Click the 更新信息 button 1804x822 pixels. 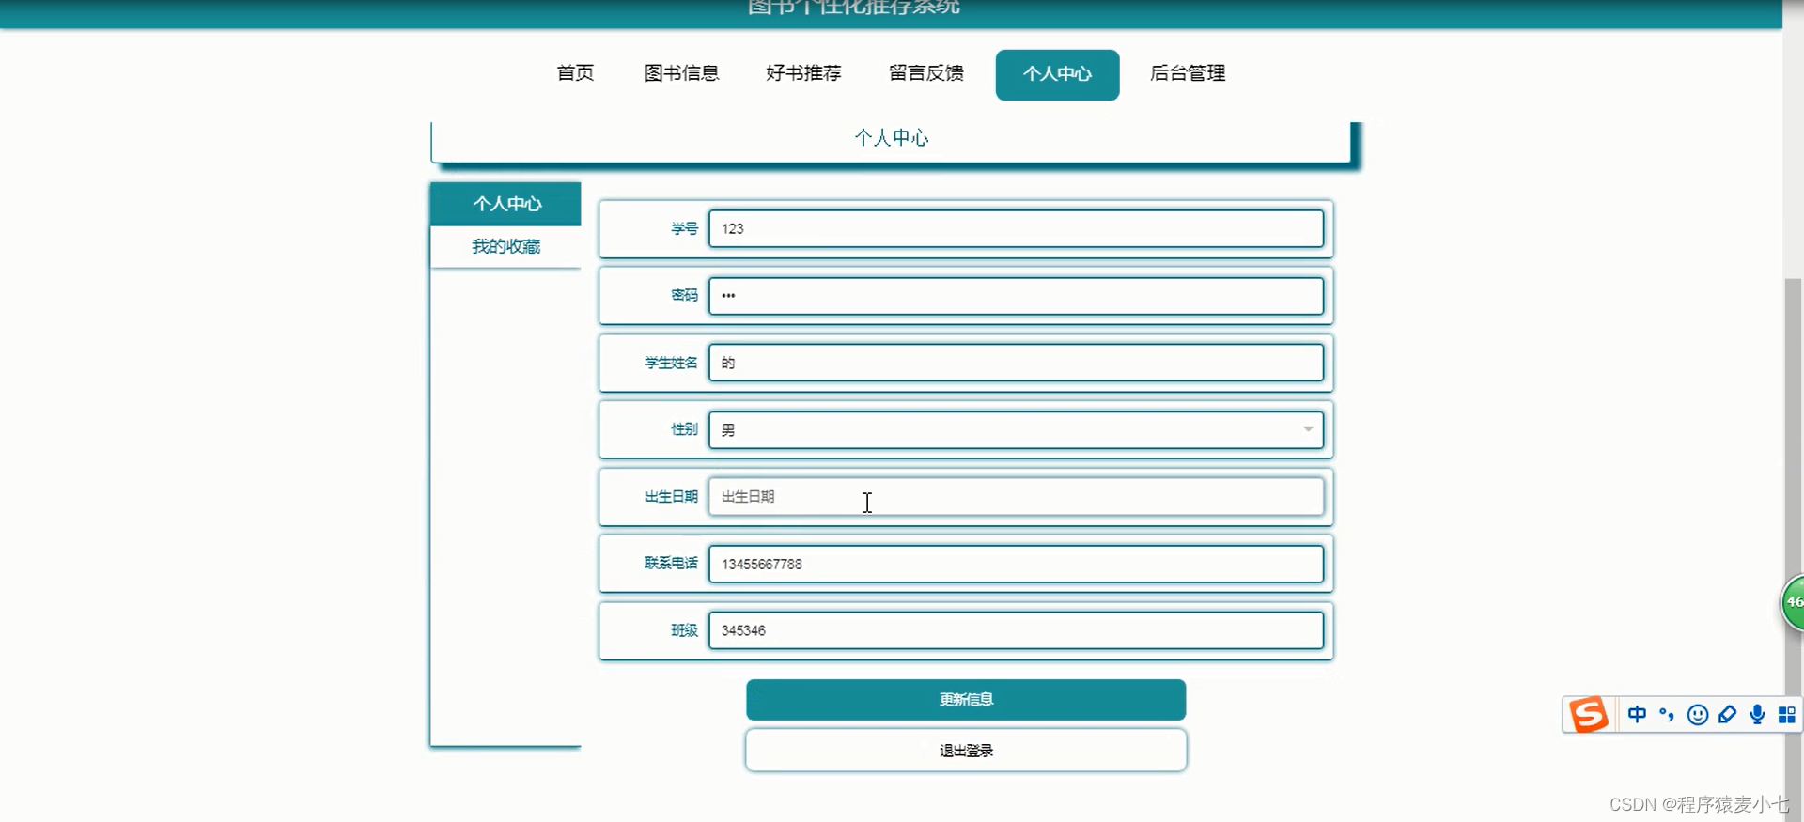click(x=966, y=699)
